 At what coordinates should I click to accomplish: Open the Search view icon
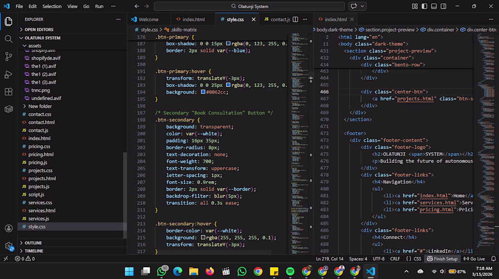(x=8, y=39)
